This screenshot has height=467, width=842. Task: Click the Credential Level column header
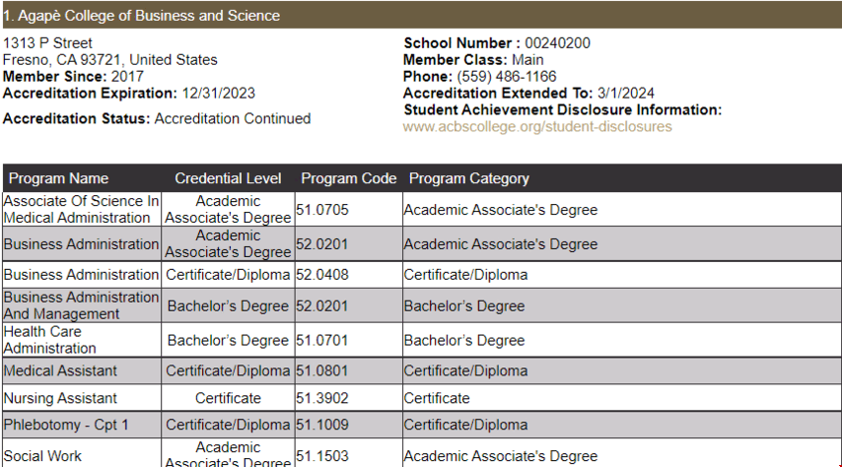click(228, 178)
